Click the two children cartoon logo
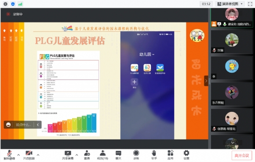Screen dimensions: 255x162 click(197, 36)
